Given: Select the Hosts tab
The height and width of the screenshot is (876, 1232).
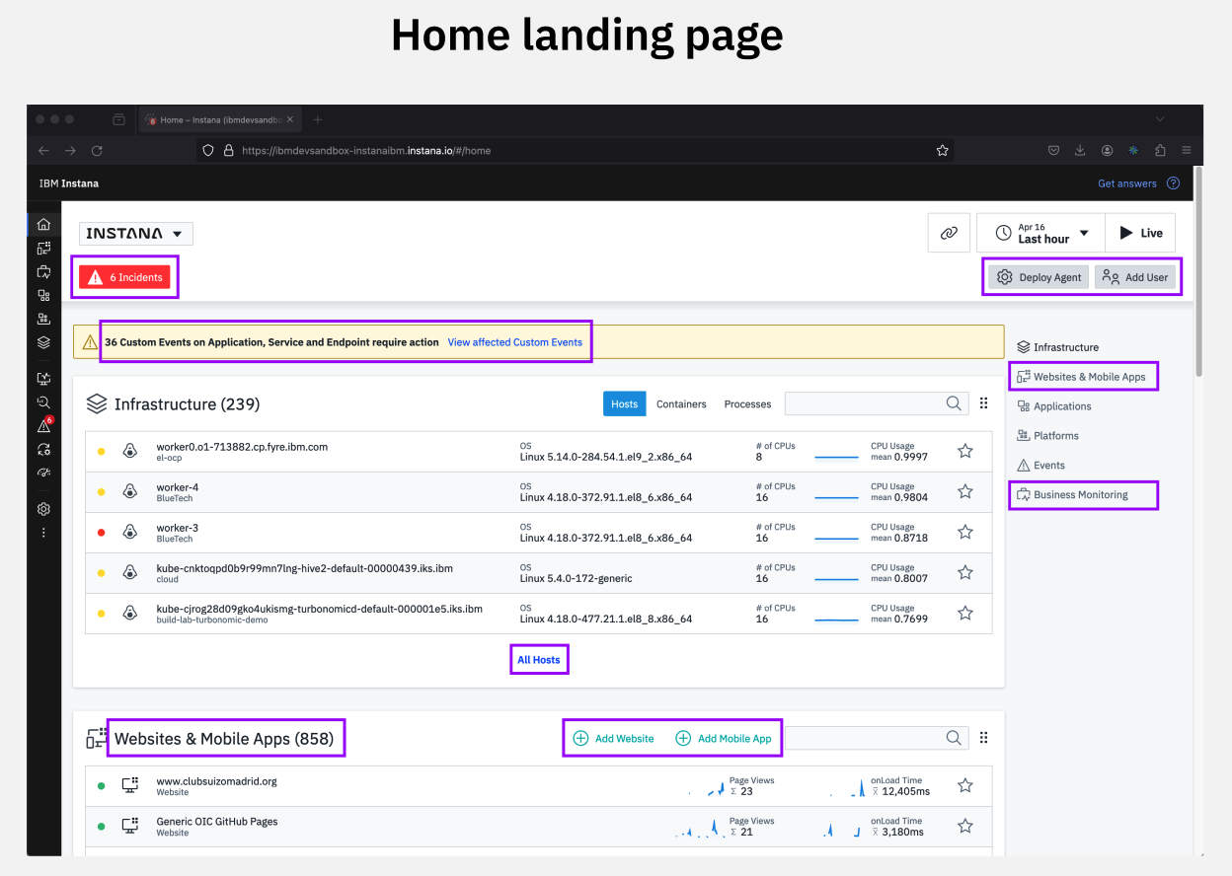Looking at the screenshot, I should click(x=625, y=403).
